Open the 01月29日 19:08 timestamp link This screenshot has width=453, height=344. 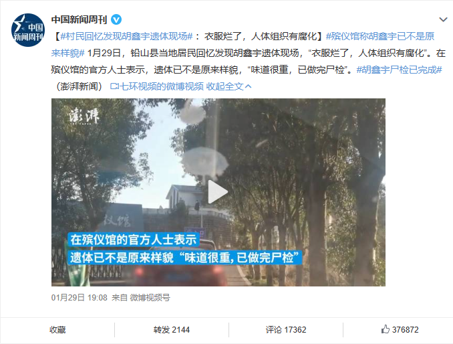(79, 297)
